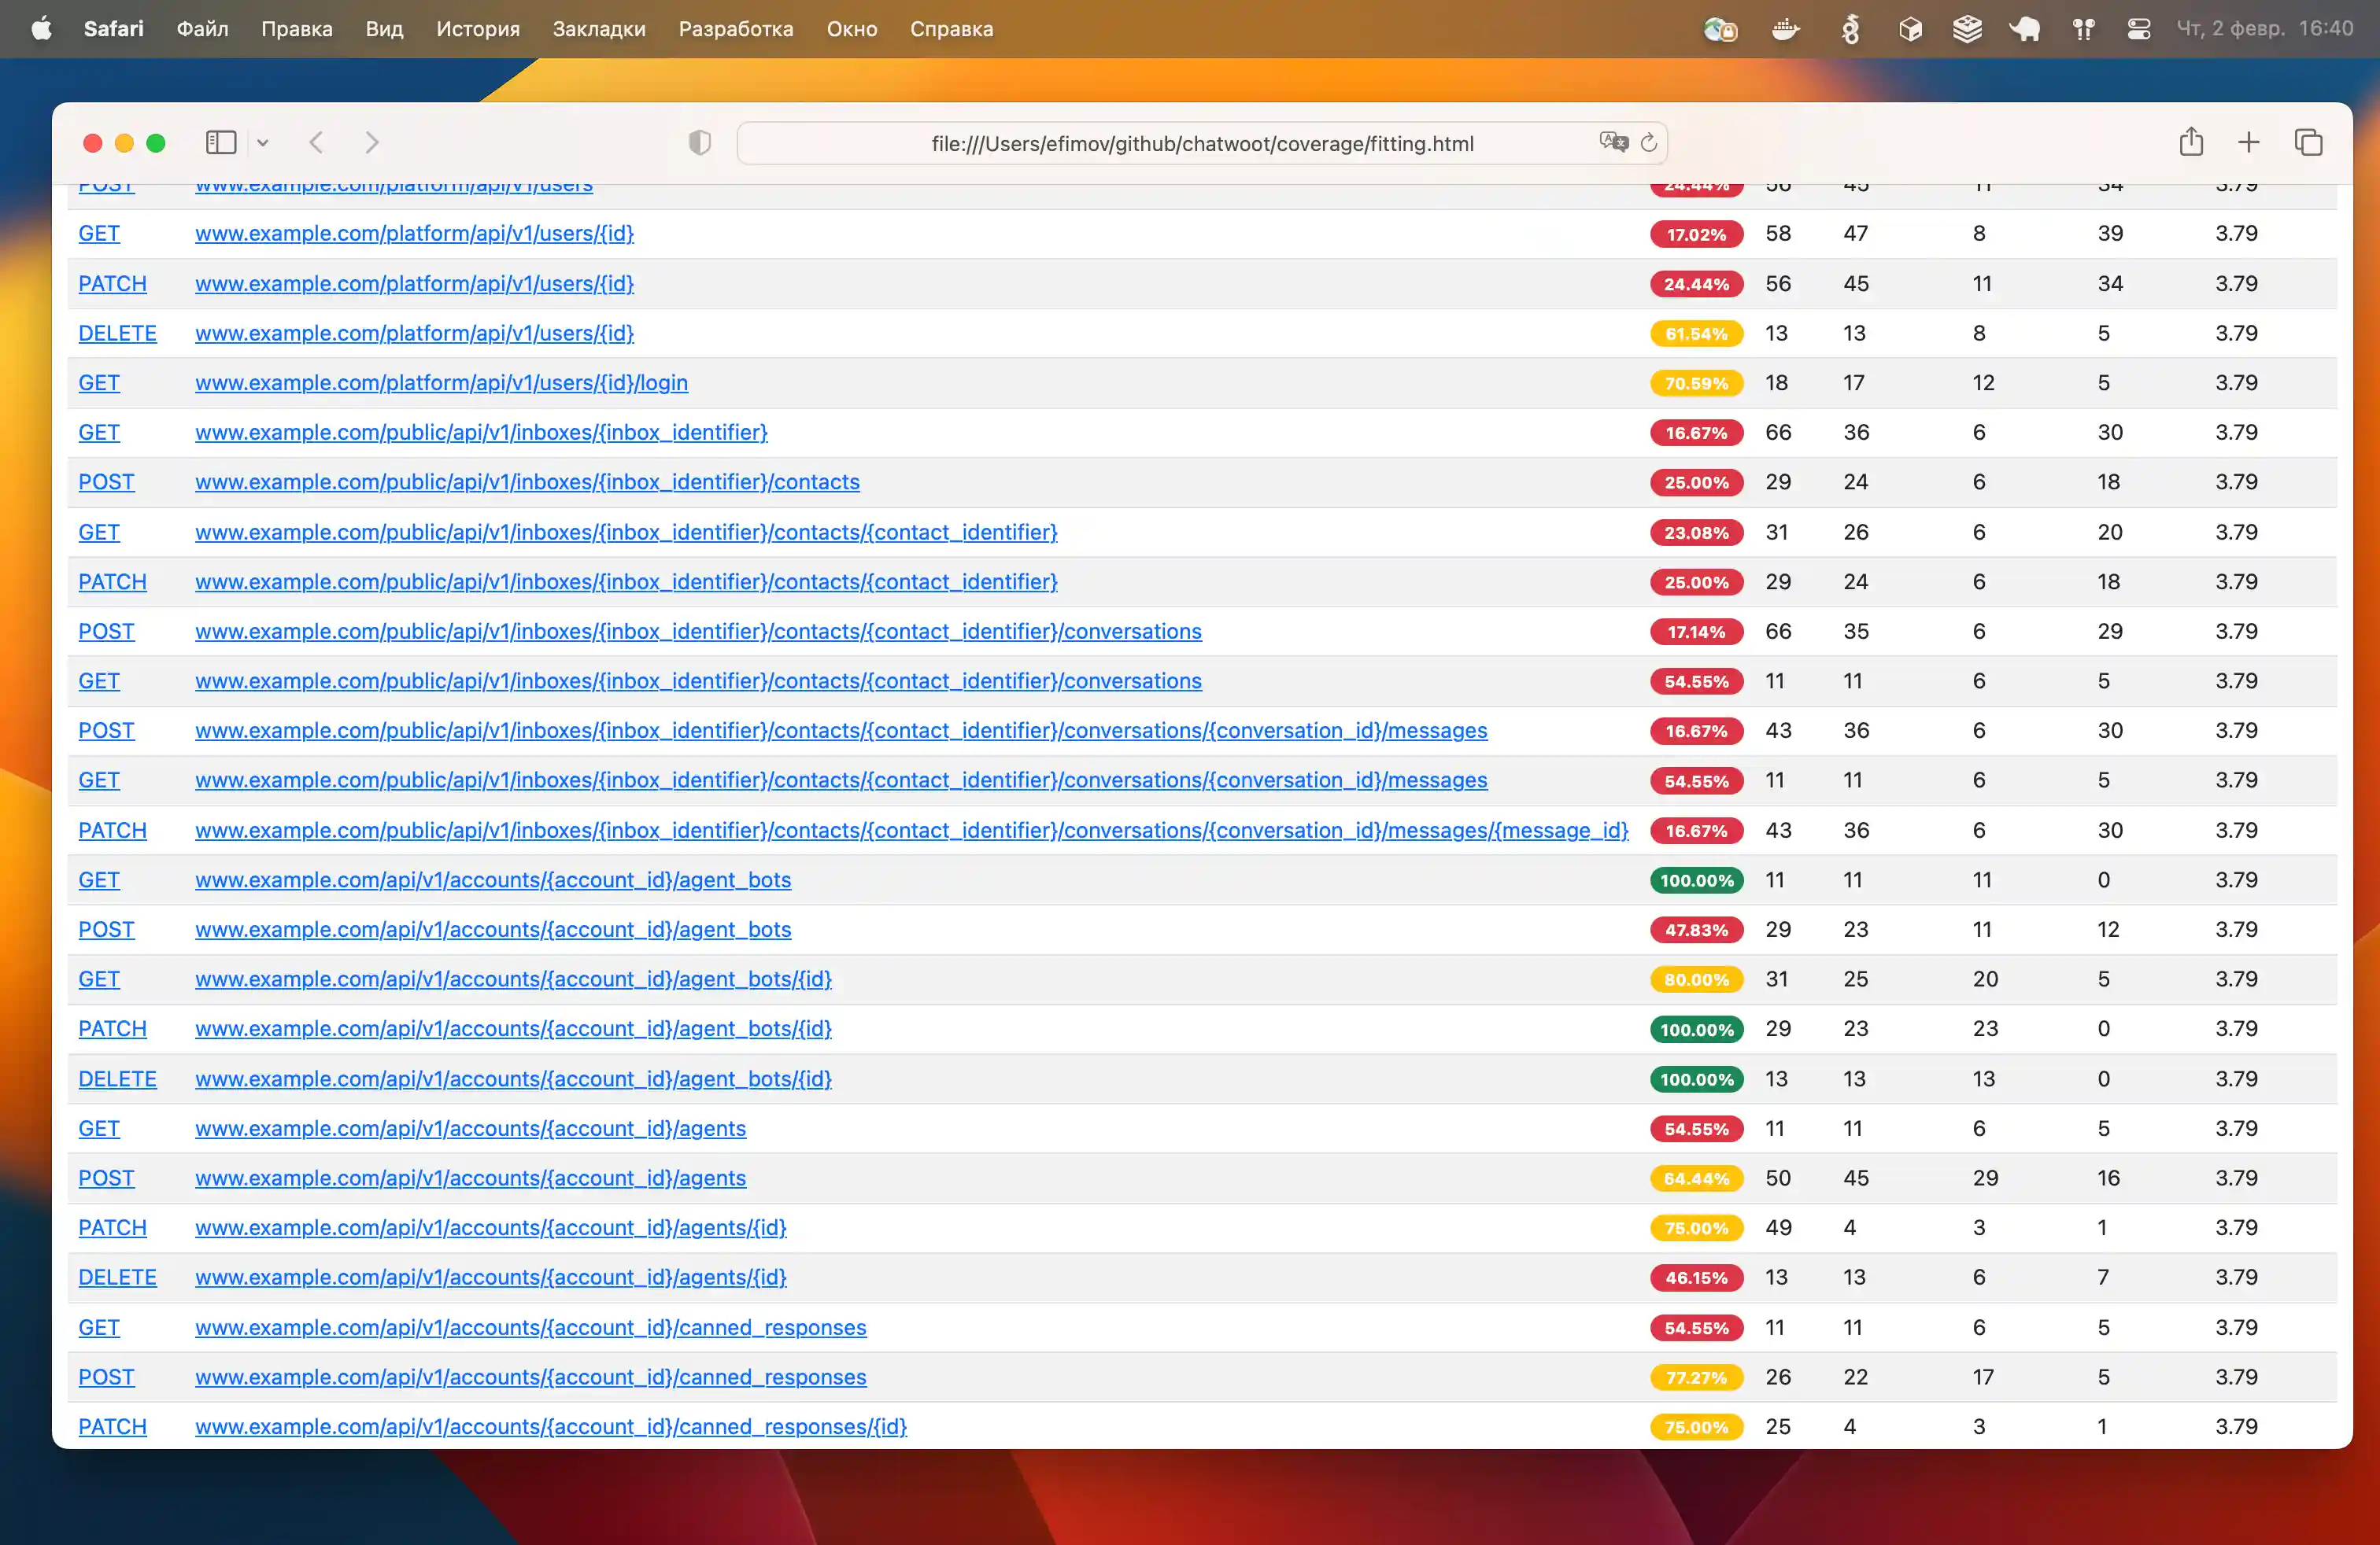
Task: Open the users/{id}/login endpoint link
Action: click(x=441, y=383)
